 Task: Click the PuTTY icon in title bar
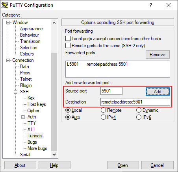coord(5,5)
